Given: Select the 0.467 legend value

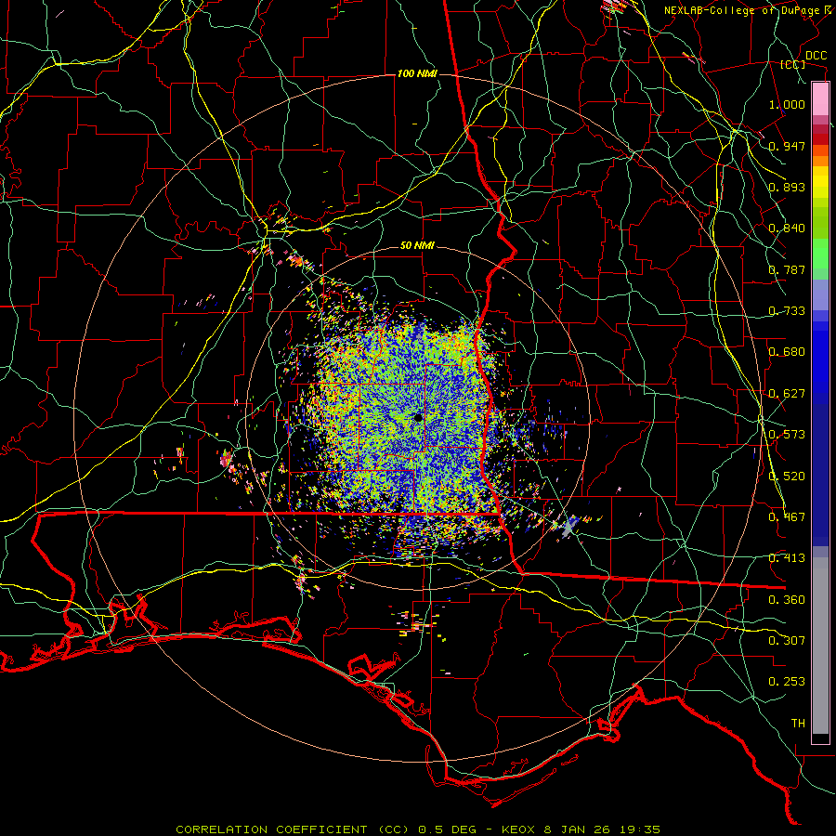Looking at the screenshot, I should (787, 517).
